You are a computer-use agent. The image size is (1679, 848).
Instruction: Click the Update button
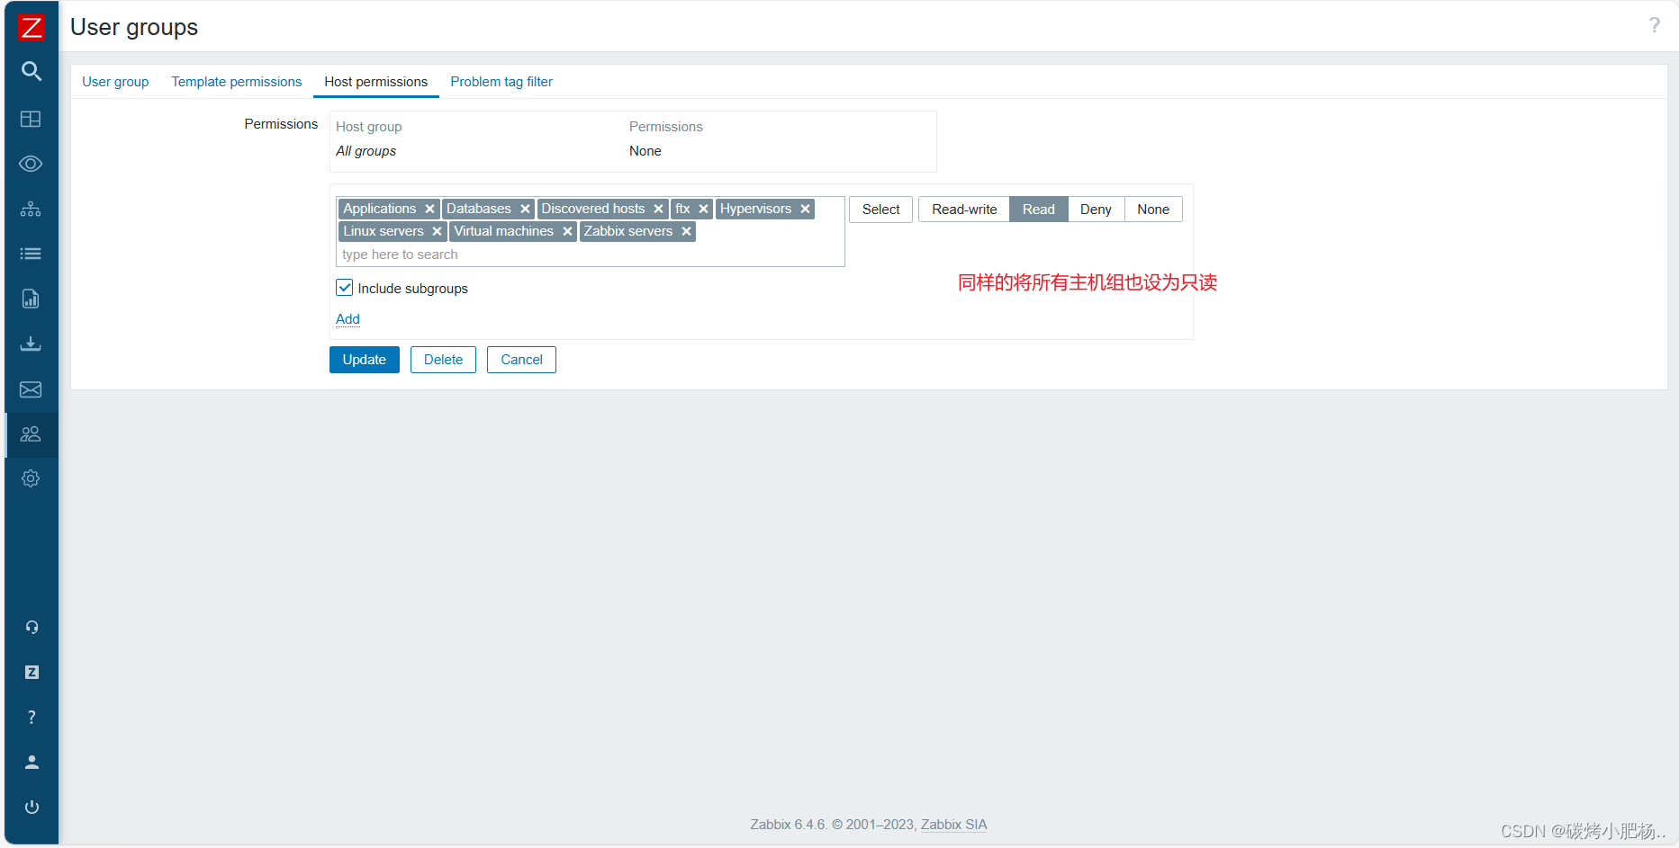[365, 360]
